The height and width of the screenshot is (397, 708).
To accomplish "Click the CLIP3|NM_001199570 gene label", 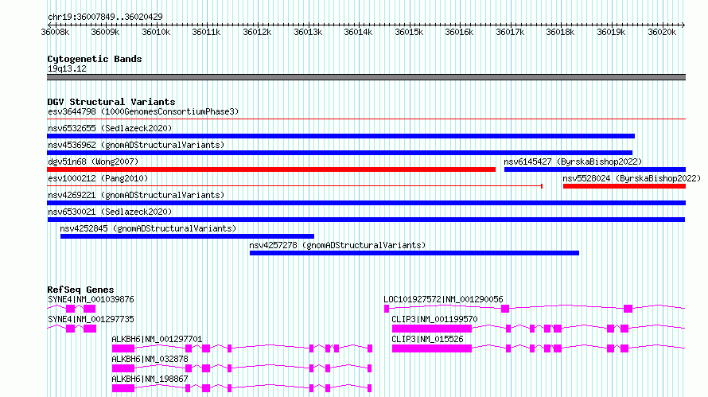I will (x=434, y=319).
